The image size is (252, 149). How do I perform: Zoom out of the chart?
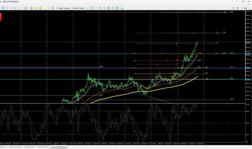click(104, 8)
